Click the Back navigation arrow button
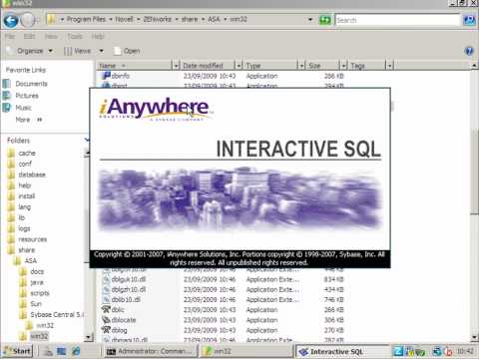 pyautogui.click(x=11, y=21)
